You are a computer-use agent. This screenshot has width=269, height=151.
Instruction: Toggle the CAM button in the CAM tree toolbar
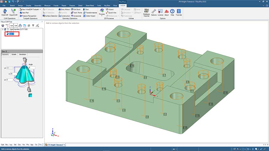pyautogui.click(x=16, y=26)
